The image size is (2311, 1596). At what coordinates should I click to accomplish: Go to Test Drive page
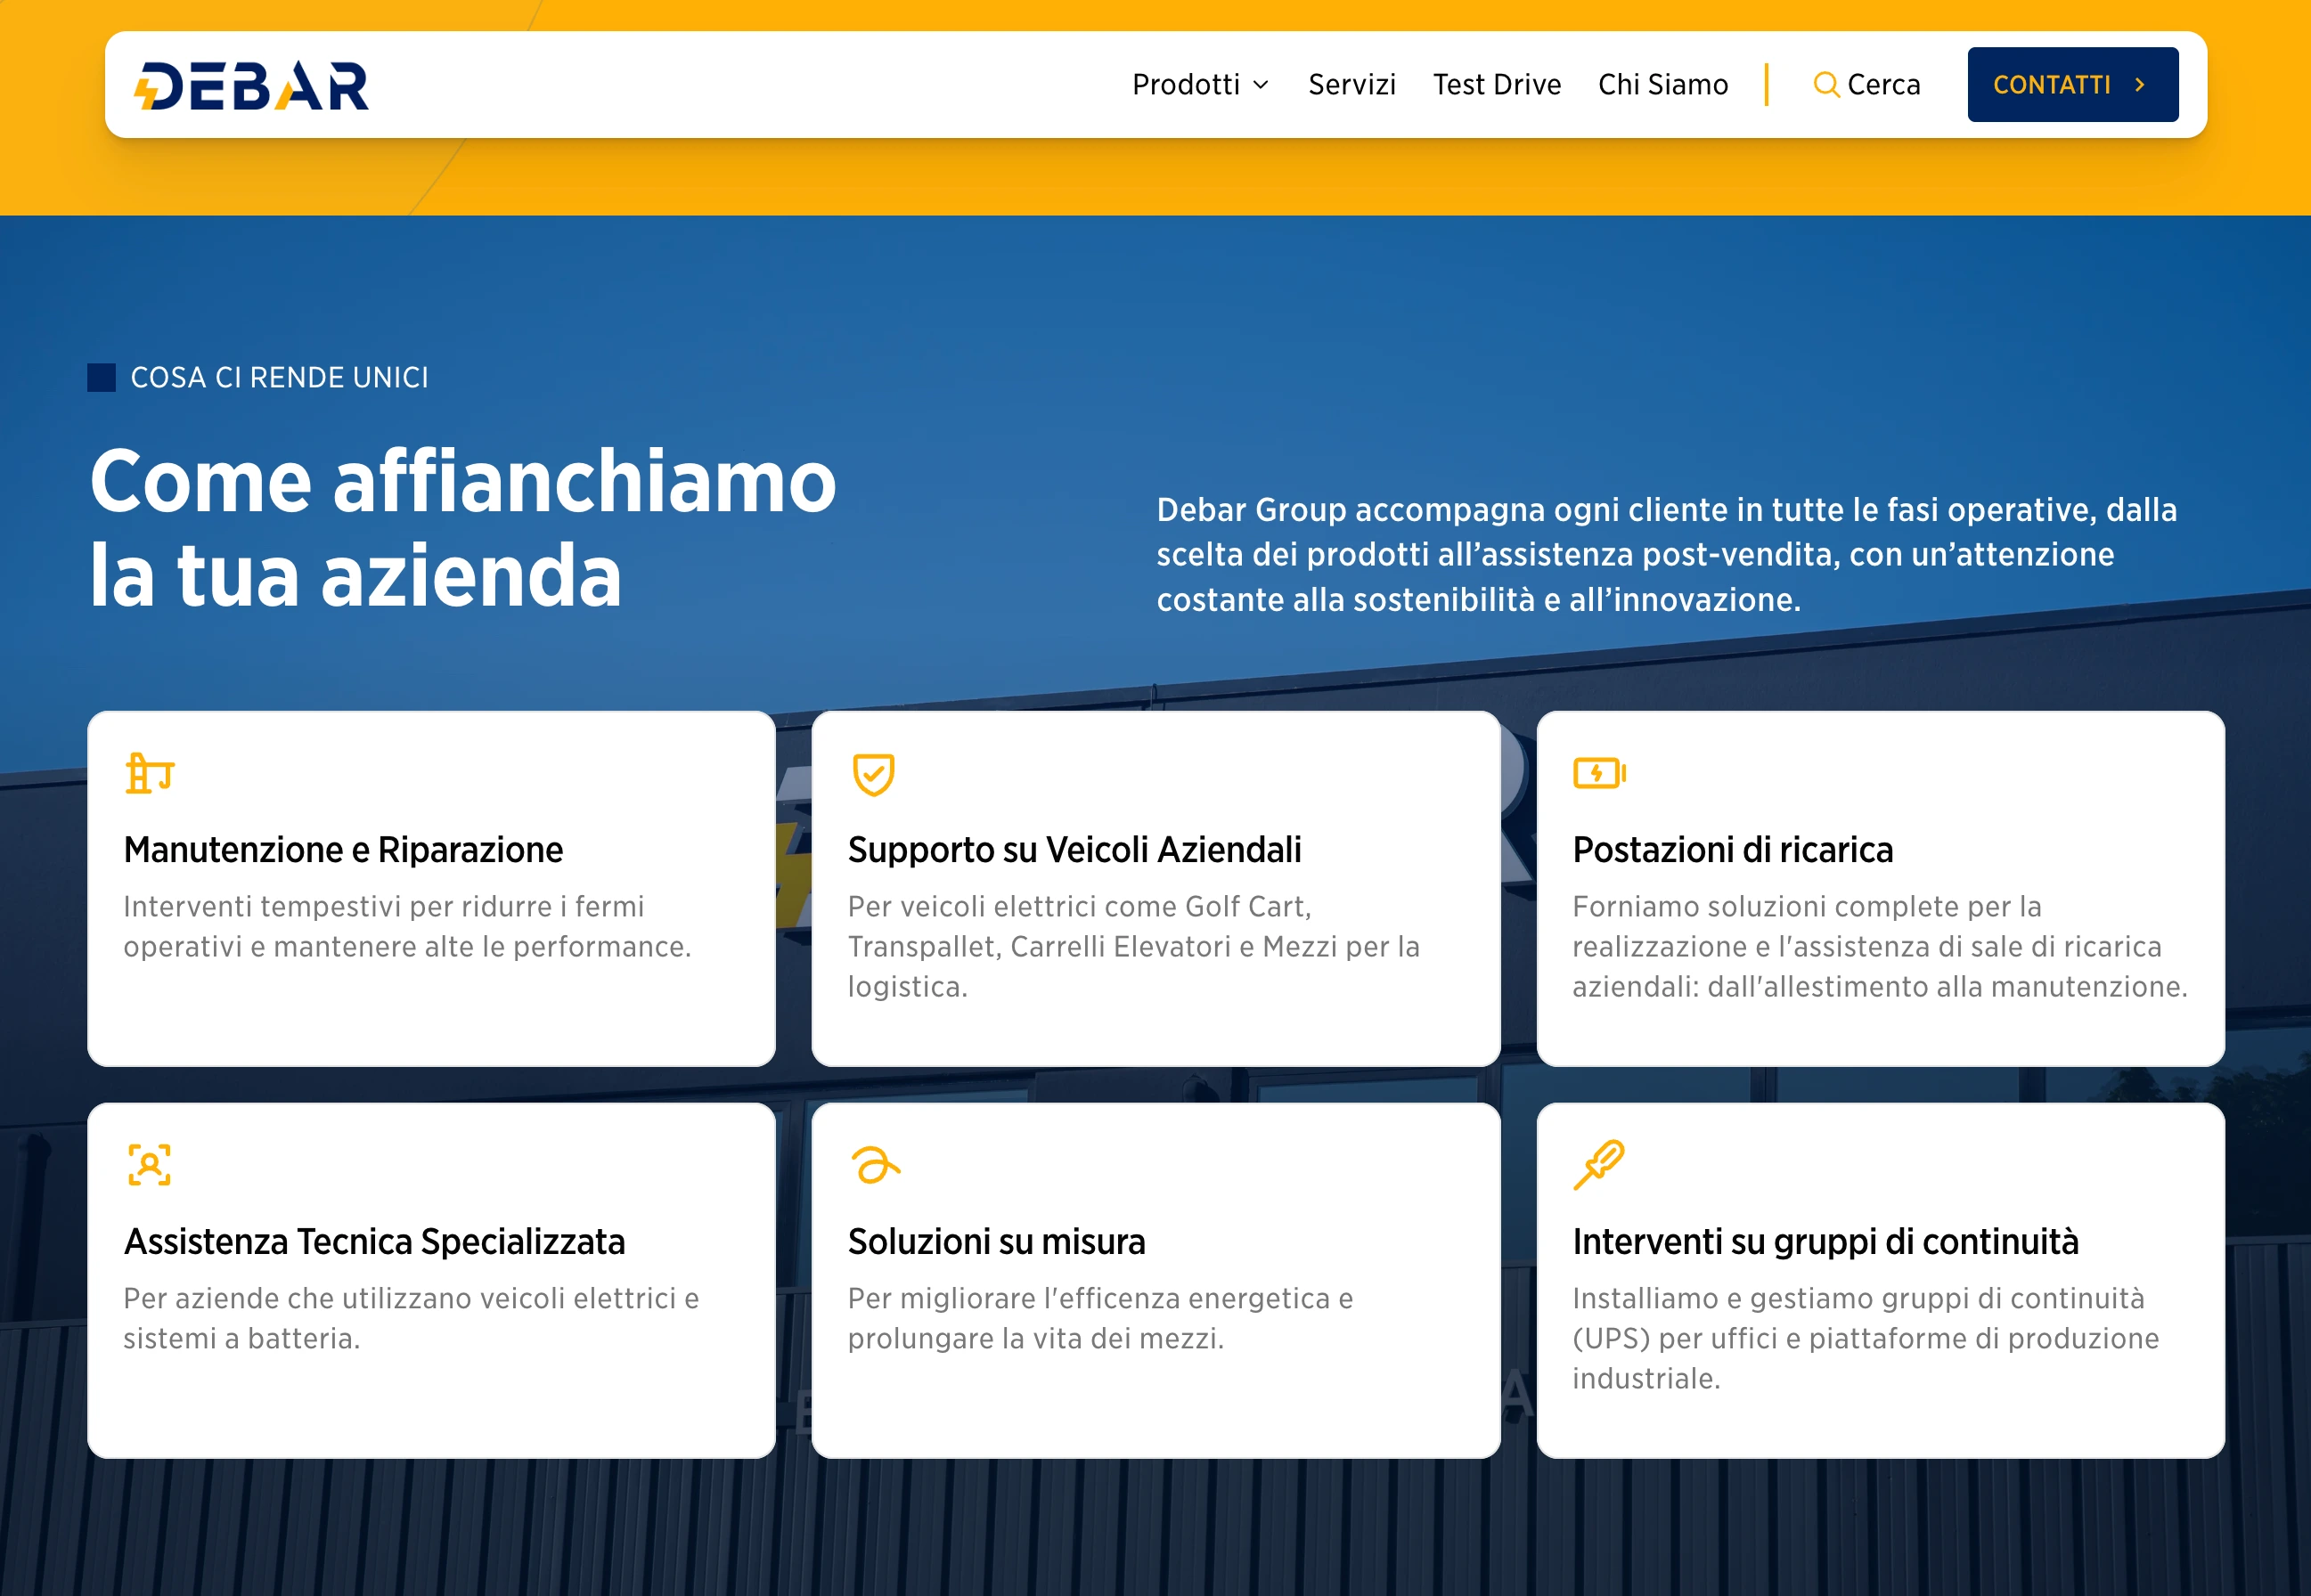click(1496, 85)
